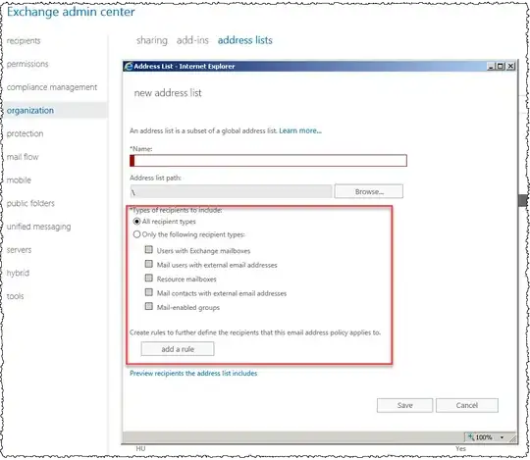Open unified messaging section

pos(38,227)
